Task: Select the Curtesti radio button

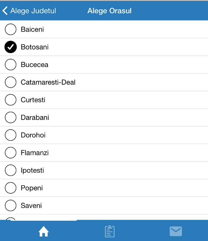Action: click(x=11, y=100)
